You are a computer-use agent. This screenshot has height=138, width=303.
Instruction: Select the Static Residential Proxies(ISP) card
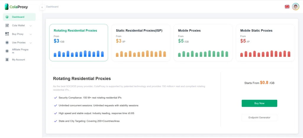tap(141, 43)
